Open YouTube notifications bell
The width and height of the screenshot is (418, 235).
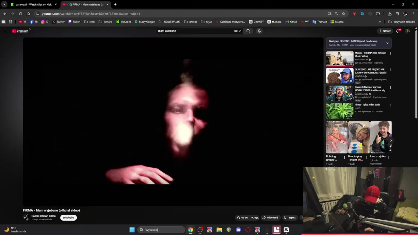[x=398, y=31]
